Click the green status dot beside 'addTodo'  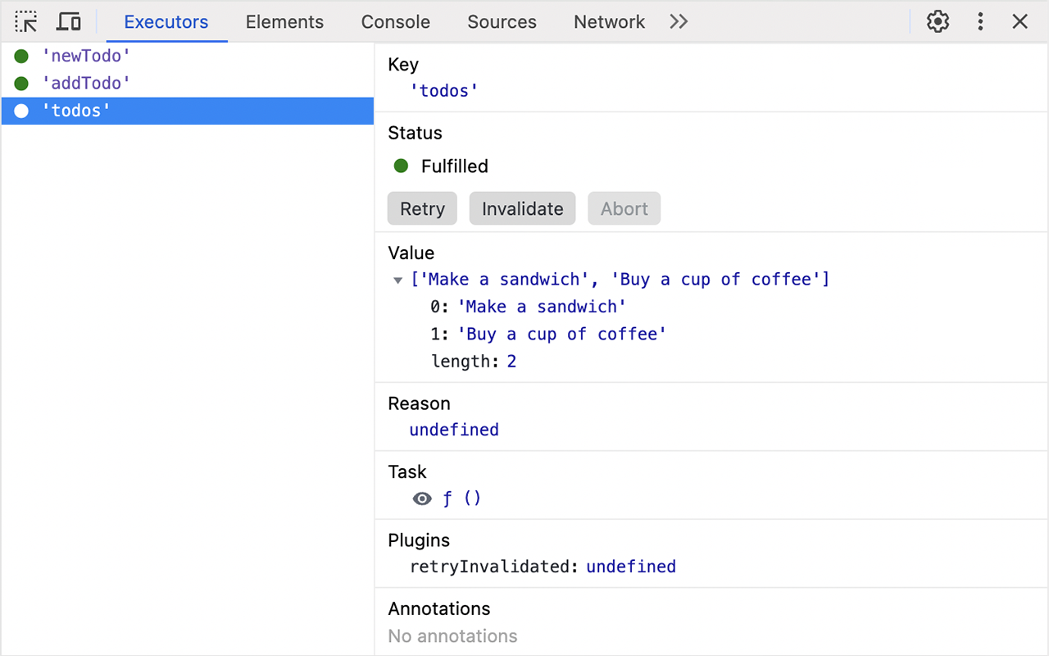pyautogui.click(x=20, y=82)
